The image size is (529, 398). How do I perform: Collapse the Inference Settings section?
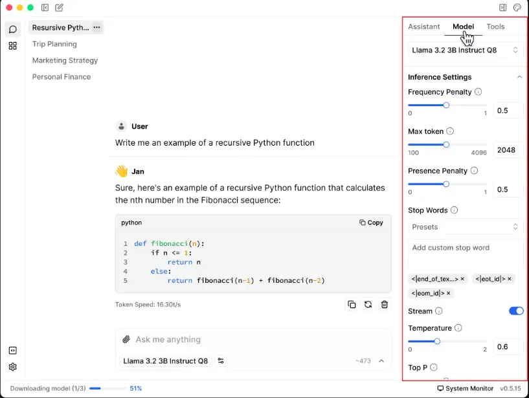pyautogui.click(x=519, y=77)
